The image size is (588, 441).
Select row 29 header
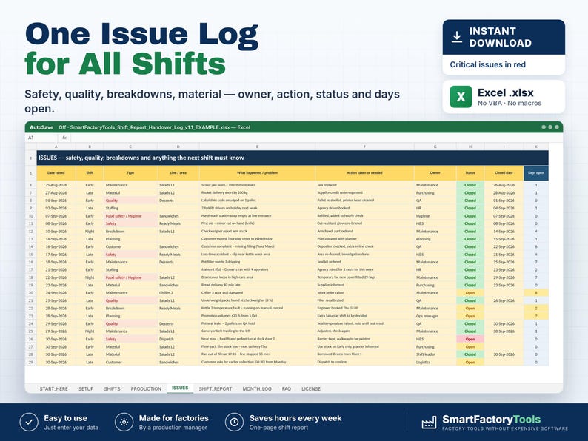click(x=31, y=362)
